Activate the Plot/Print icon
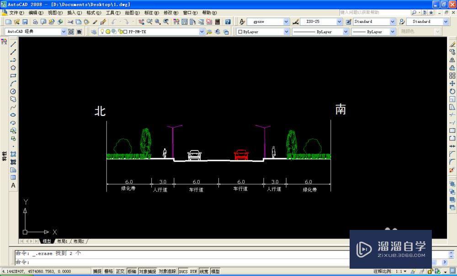457x276 pixels. (35, 21)
